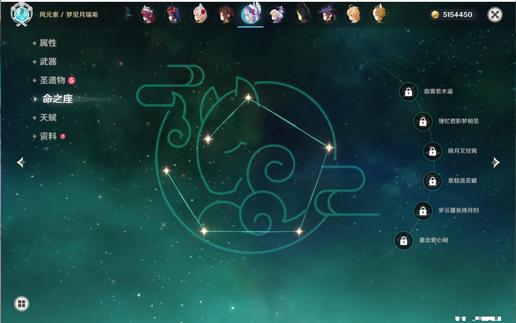
Task: Pick Tighnari's dark-eared portrait
Action: (302, 15)
